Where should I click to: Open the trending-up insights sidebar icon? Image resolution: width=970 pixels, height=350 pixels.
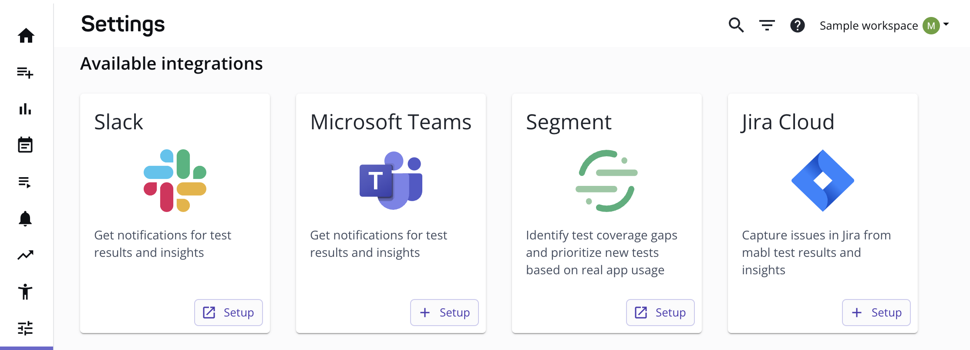[25, 255]
